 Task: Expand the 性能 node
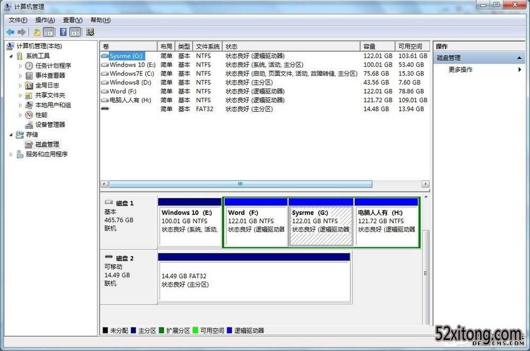pyautogui.click(x=20, y=115)
